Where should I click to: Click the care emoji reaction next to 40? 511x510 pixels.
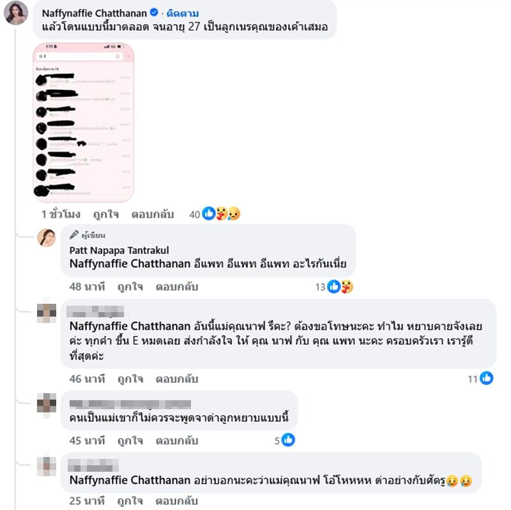[222, 214]
